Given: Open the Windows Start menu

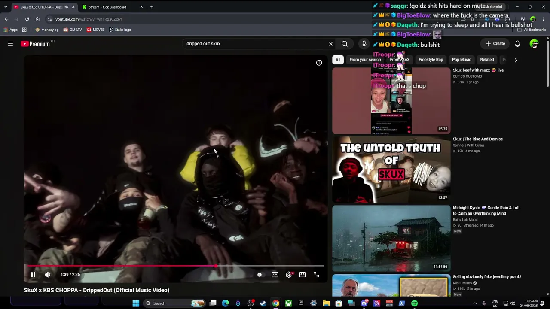Looking at the screenshot, I should tap(136, 303).
